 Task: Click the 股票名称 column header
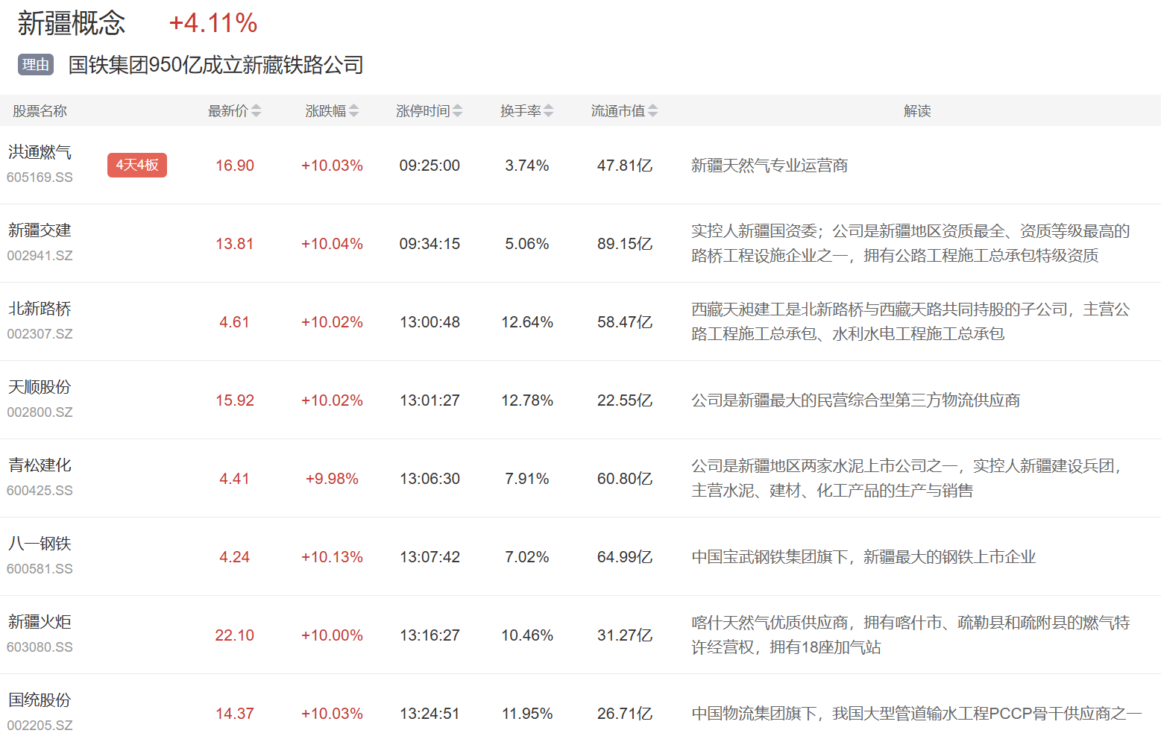(40, 111)
